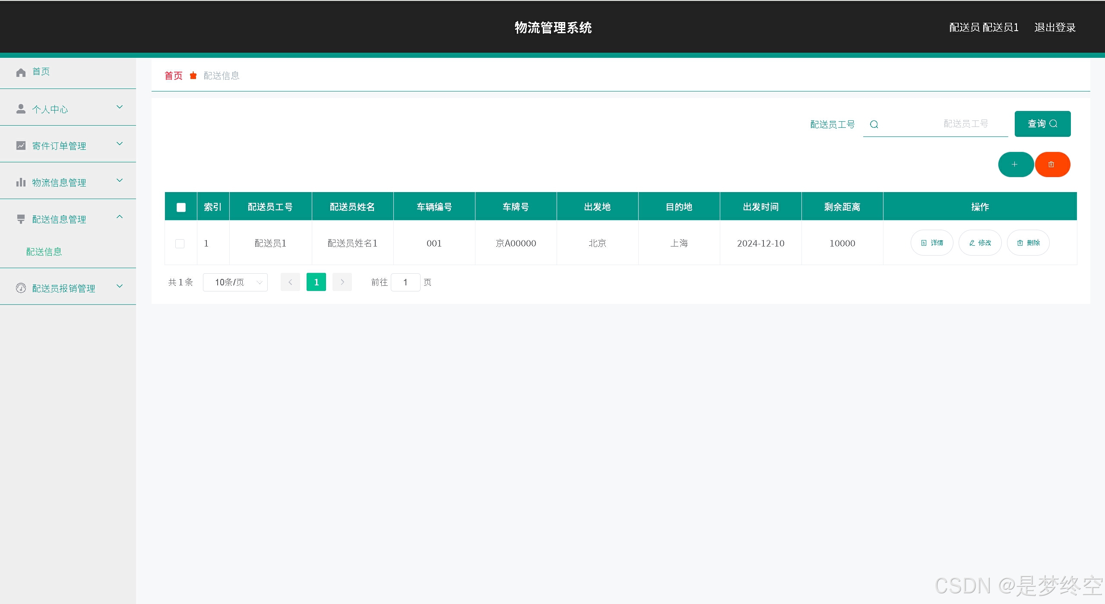Toggle the select-all checkbox in table header

pos(181,207)
